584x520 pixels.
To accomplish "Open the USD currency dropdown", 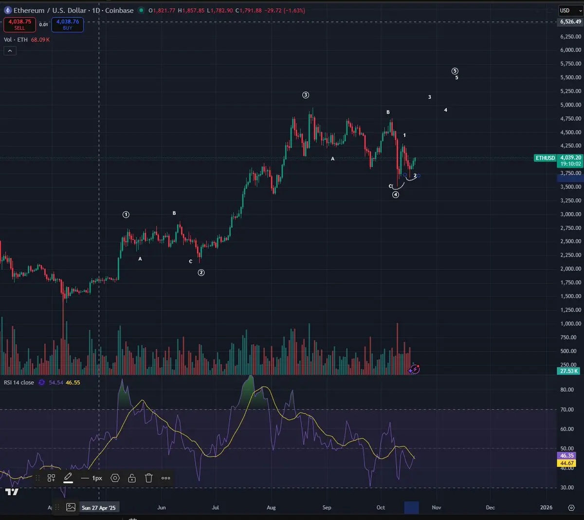I will coord(570,10).
